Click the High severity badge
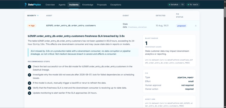This screenshot has width=226, height=108. pyautogui.click(x=32, y=26)
